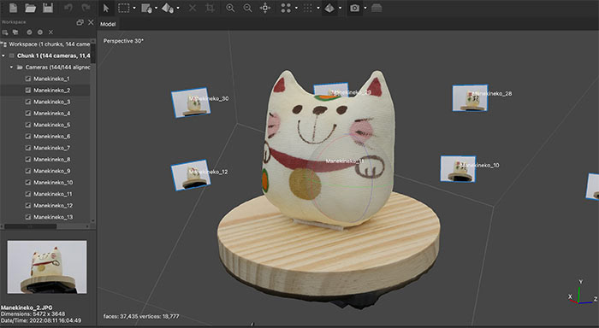Click the Remove Items X icon in Workspace
Image resolution: width=599 pixels, height=328 pixels.
(50, 32)
